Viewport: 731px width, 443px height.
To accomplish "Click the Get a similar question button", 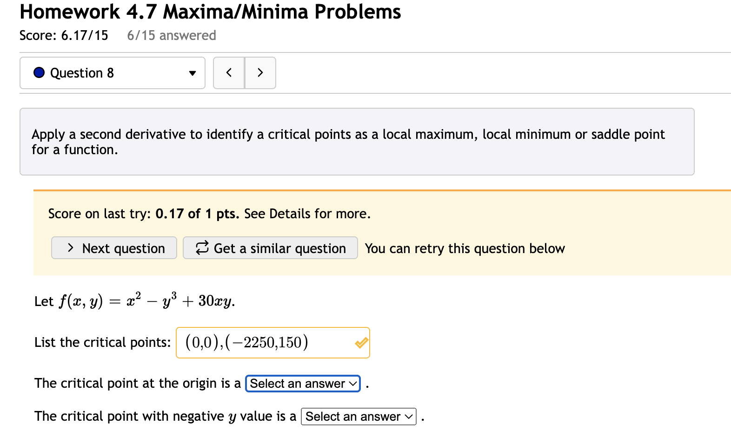I will (270, 248).
